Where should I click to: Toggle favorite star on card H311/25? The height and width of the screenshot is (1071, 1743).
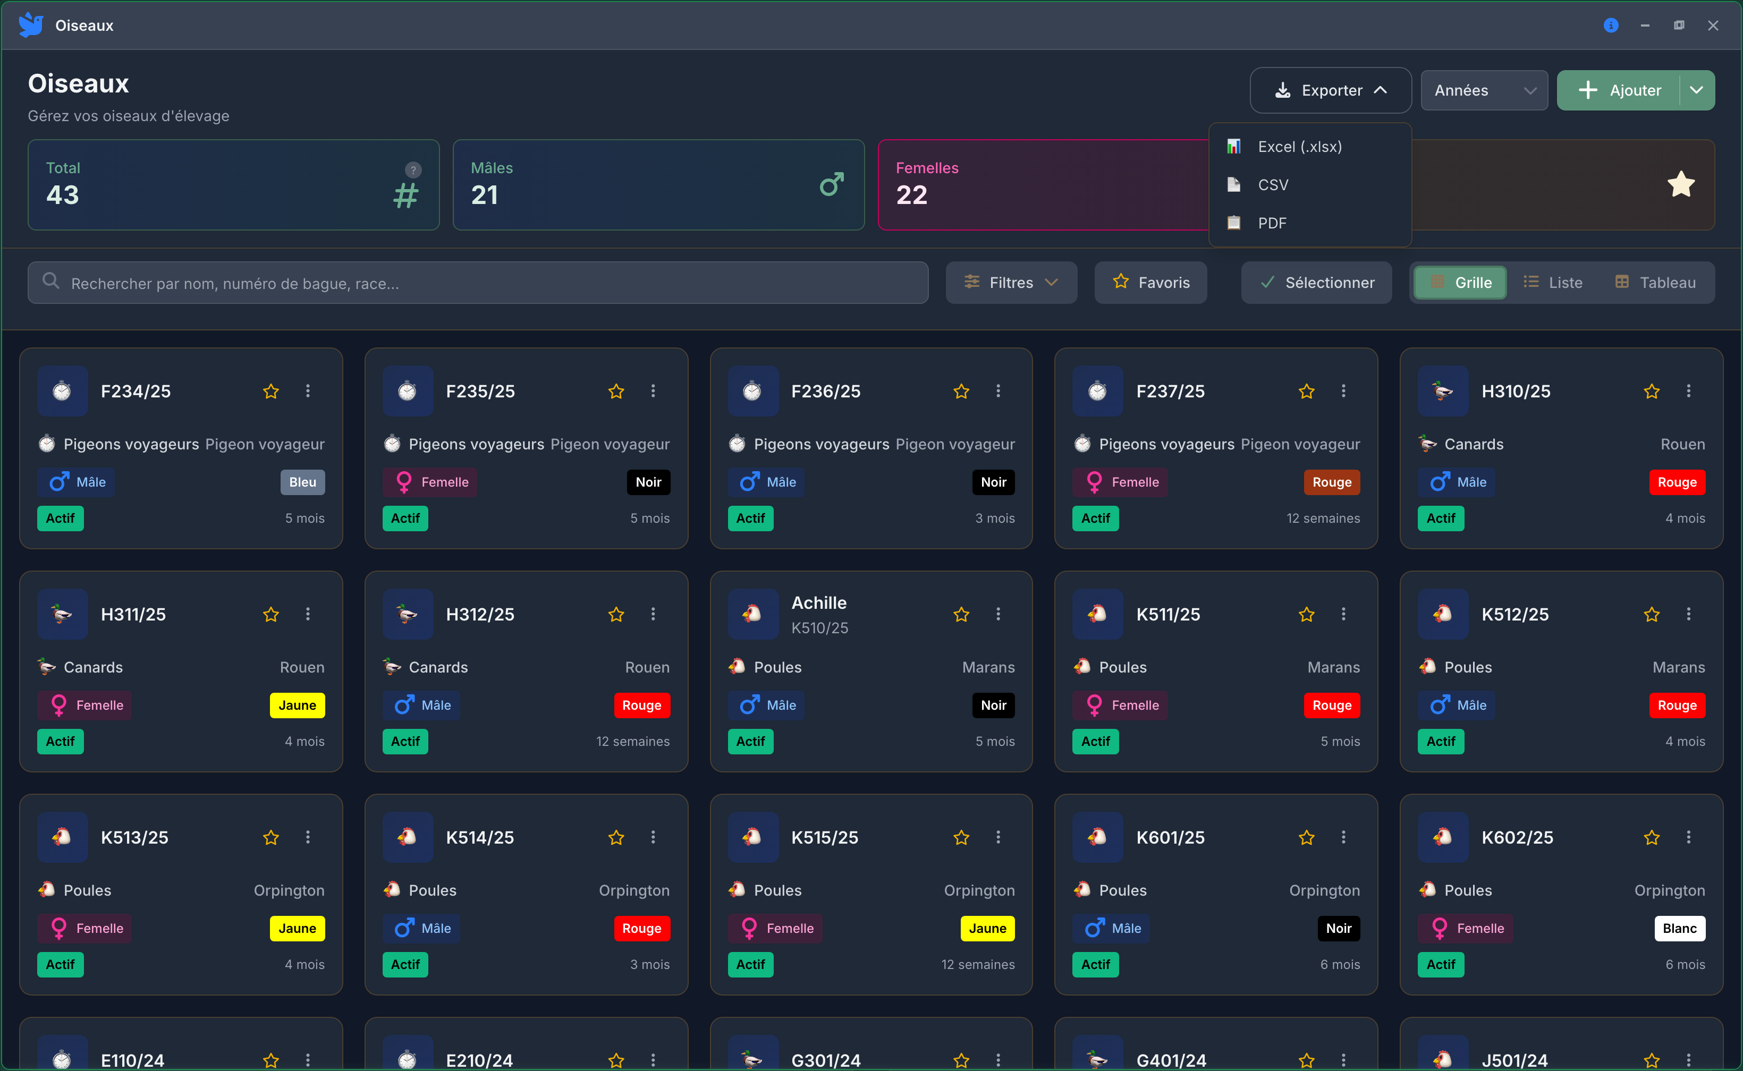point(270,614)
